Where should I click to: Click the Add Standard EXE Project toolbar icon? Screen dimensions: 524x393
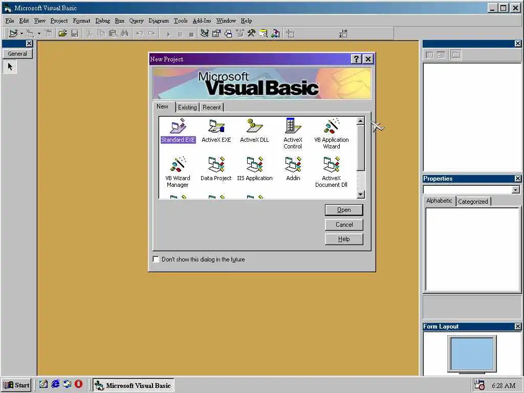click(x=13, y=33)
